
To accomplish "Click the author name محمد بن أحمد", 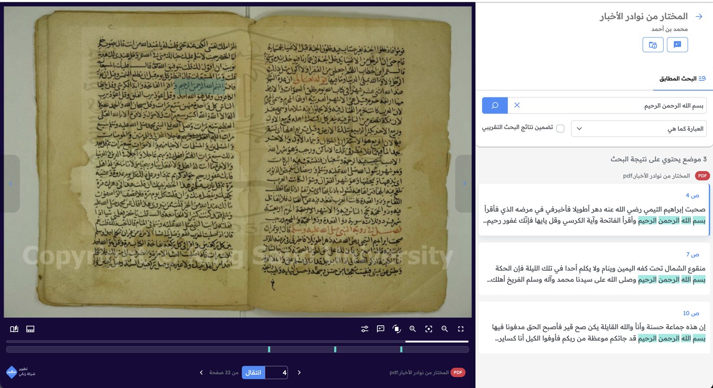I will coord(669,29).
